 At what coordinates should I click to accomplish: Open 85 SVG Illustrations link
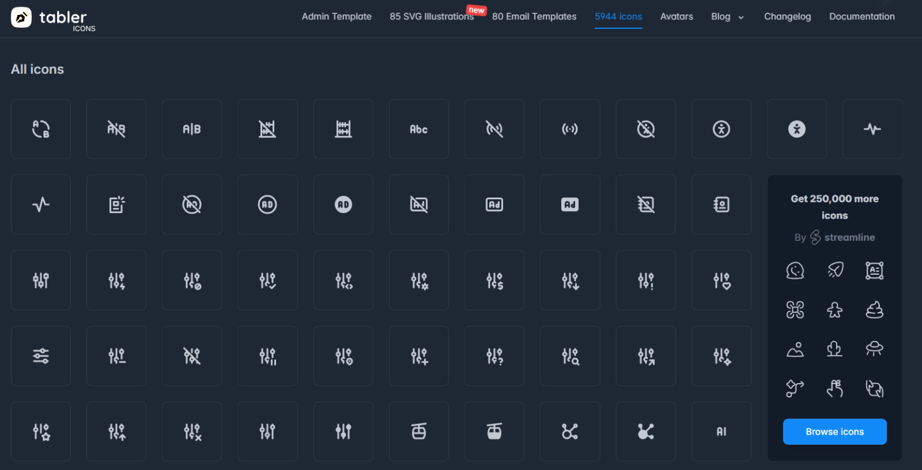[432, 17]
